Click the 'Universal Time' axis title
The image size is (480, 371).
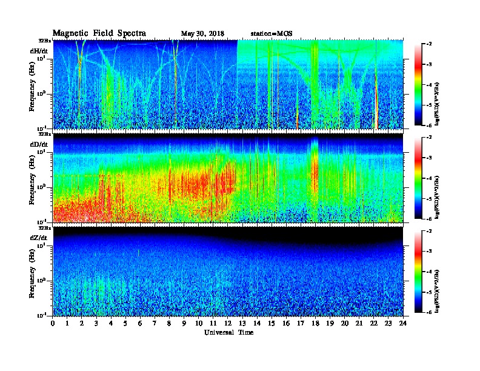pyautogui.click(x=228, y=332)
